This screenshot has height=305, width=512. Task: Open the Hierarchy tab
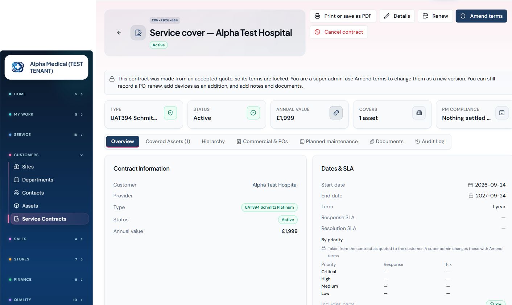point(213,142)
